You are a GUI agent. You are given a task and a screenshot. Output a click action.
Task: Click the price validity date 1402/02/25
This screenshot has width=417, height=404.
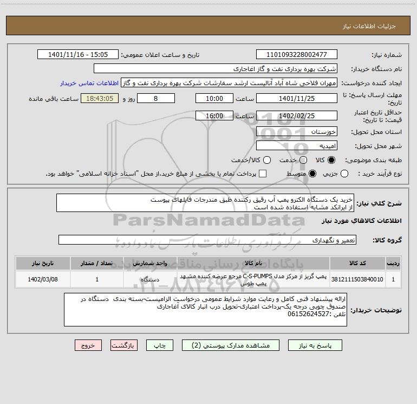coord(297,116)
